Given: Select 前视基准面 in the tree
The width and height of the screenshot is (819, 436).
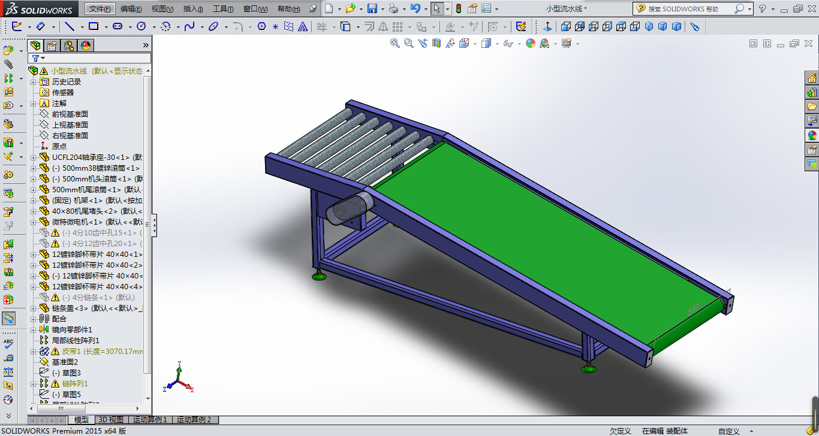Looking at the screenshot, I should point(70,114).
